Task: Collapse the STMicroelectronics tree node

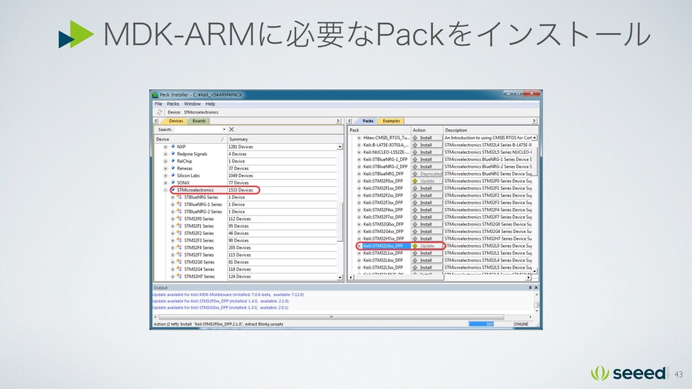Action: [166, 190]
